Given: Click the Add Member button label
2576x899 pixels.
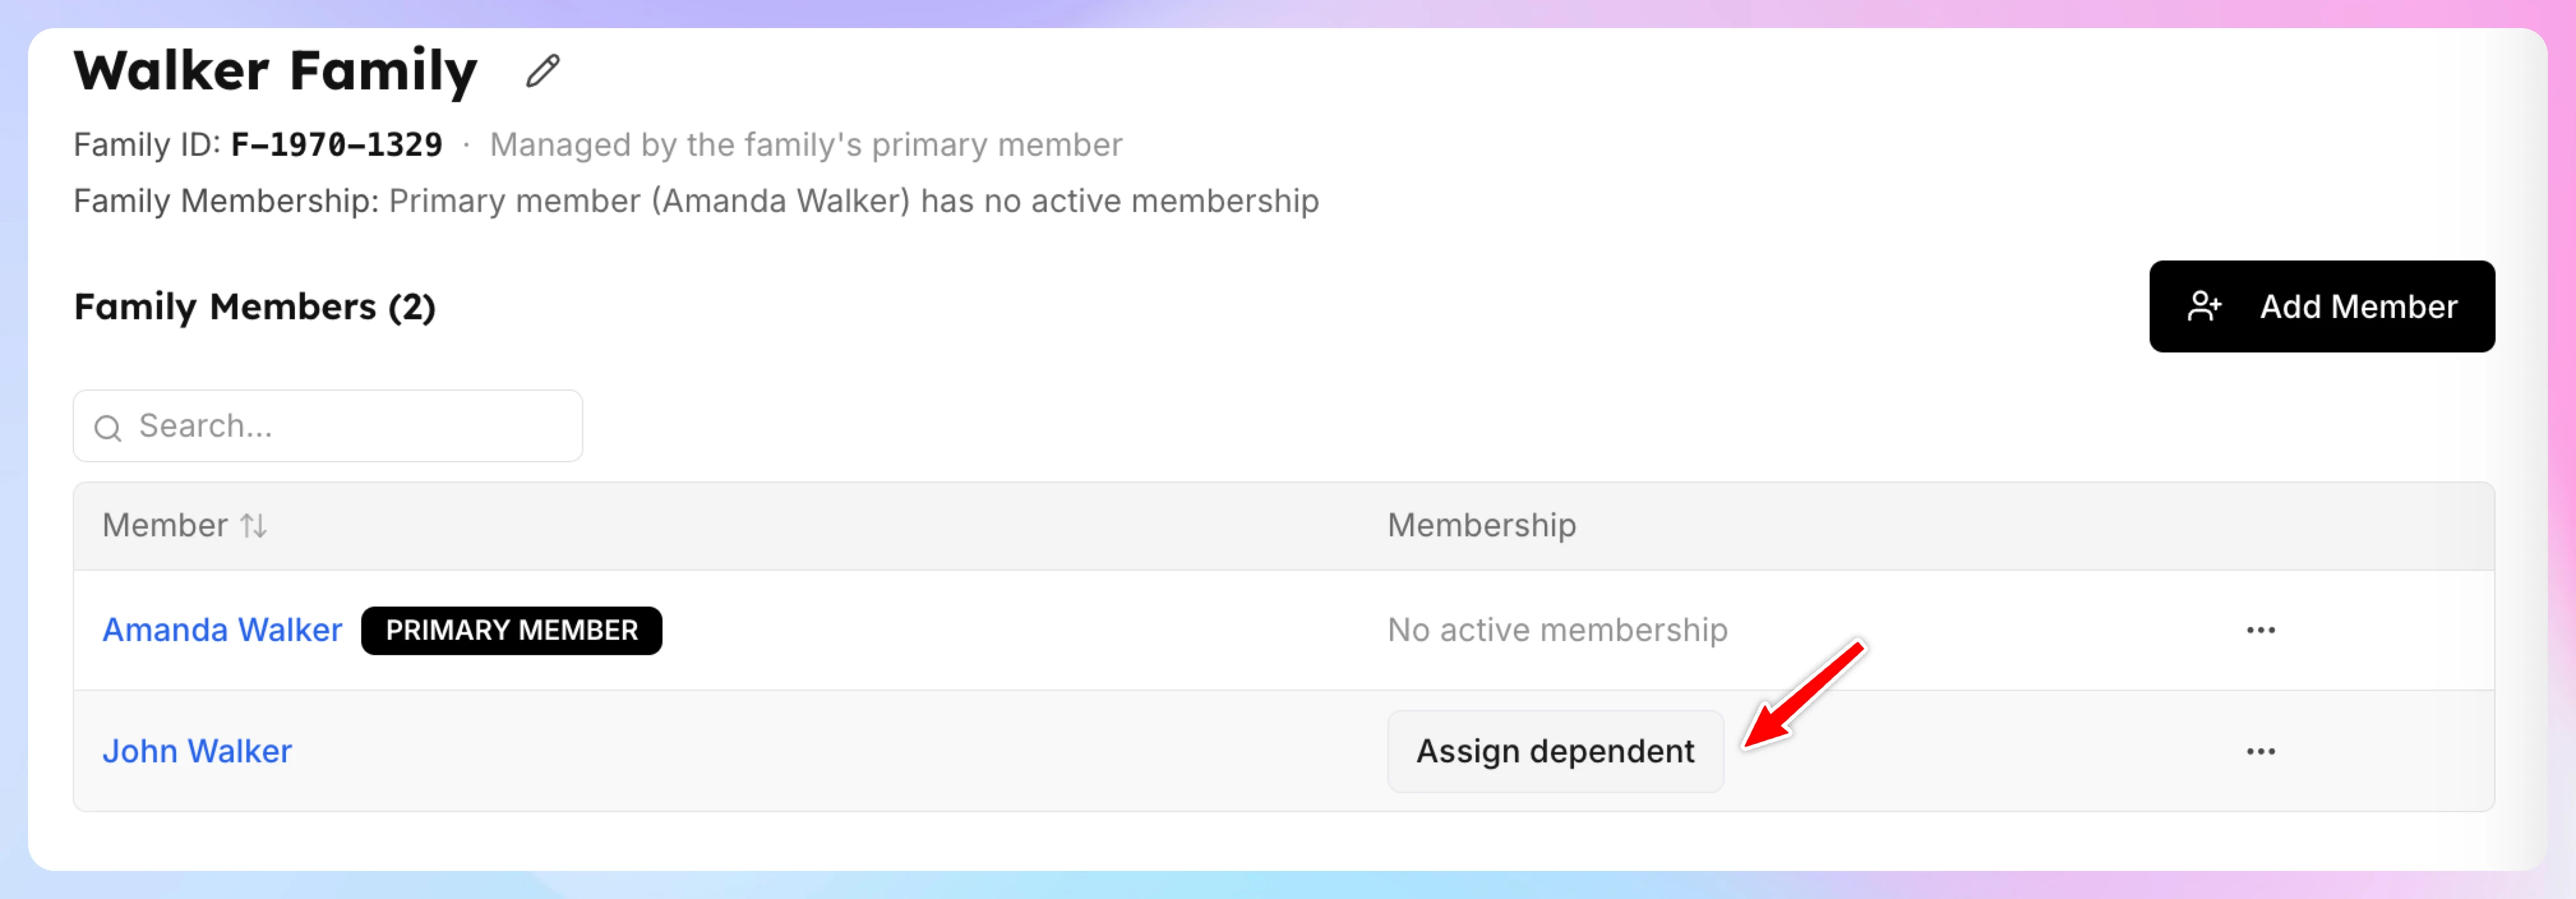Looking at the screenshot, I should tap(2358, 306).
